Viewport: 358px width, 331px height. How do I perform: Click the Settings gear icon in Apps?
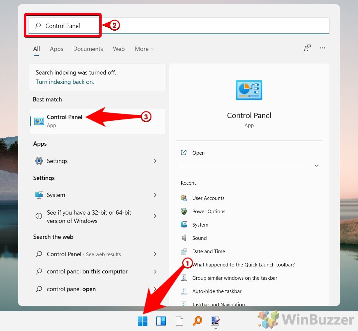(39, 161)
